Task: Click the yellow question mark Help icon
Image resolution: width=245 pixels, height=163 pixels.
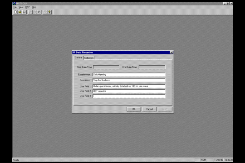Action: tap(49, 12)
